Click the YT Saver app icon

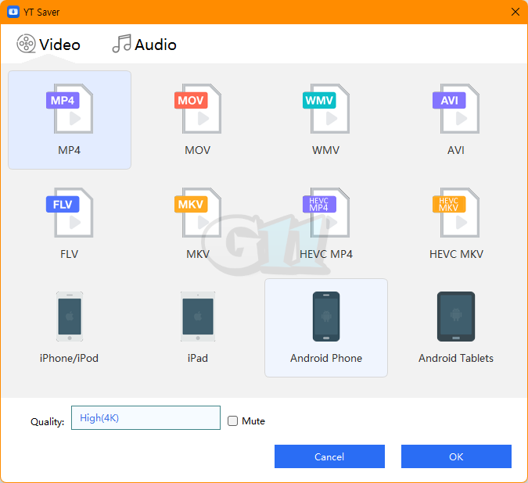click(13, 12)
